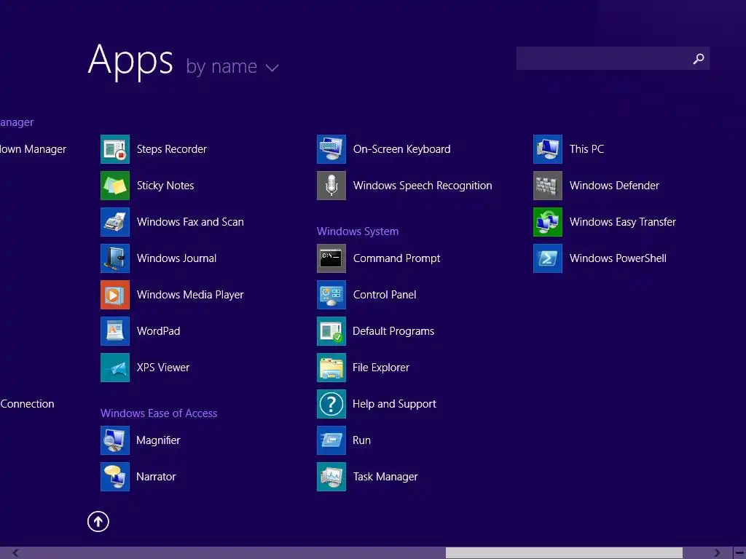Open the Run icon
Screen dimensions: 746x559
[x=331, y=440]
